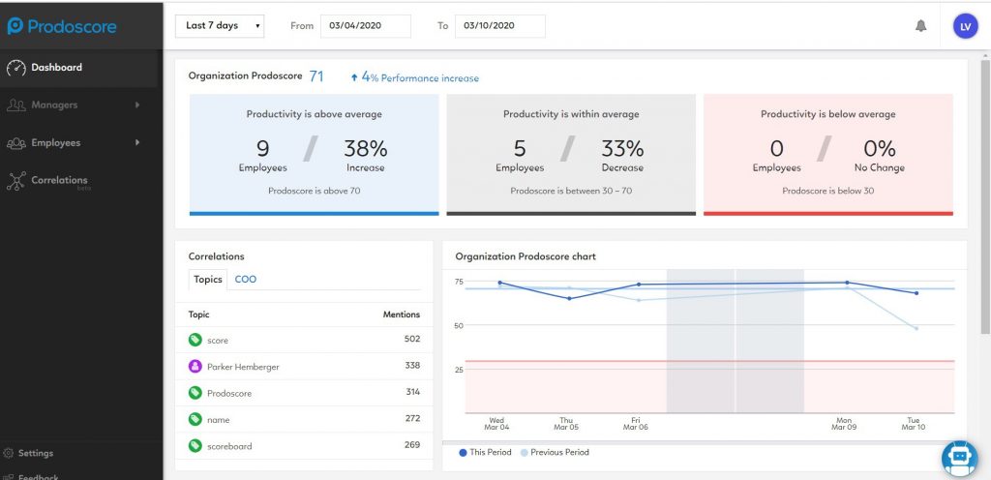The width and height of the screenshot is (991, 480).
Task: Click the Correlations network icon
Action: click(15, 181)
